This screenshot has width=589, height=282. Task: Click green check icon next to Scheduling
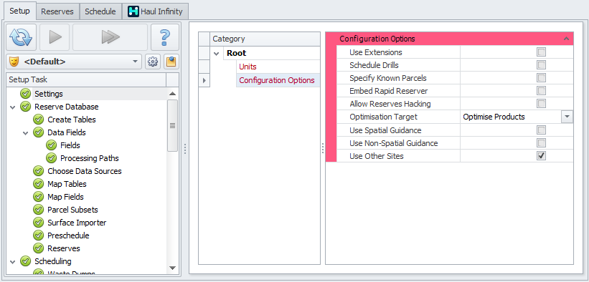pos(25,261)
